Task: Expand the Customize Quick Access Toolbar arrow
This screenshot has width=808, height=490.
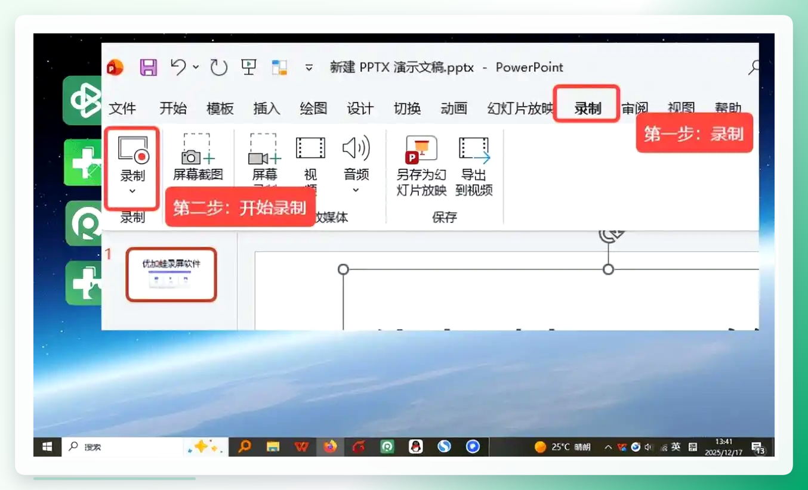Action: tap(309, 67)
